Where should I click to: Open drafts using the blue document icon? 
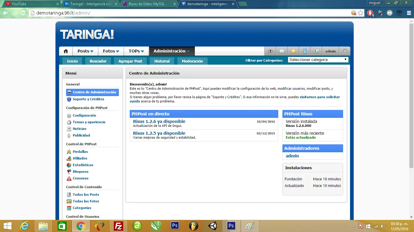[x=305, y=51]
